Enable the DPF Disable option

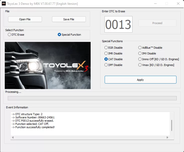pos(106,65)
